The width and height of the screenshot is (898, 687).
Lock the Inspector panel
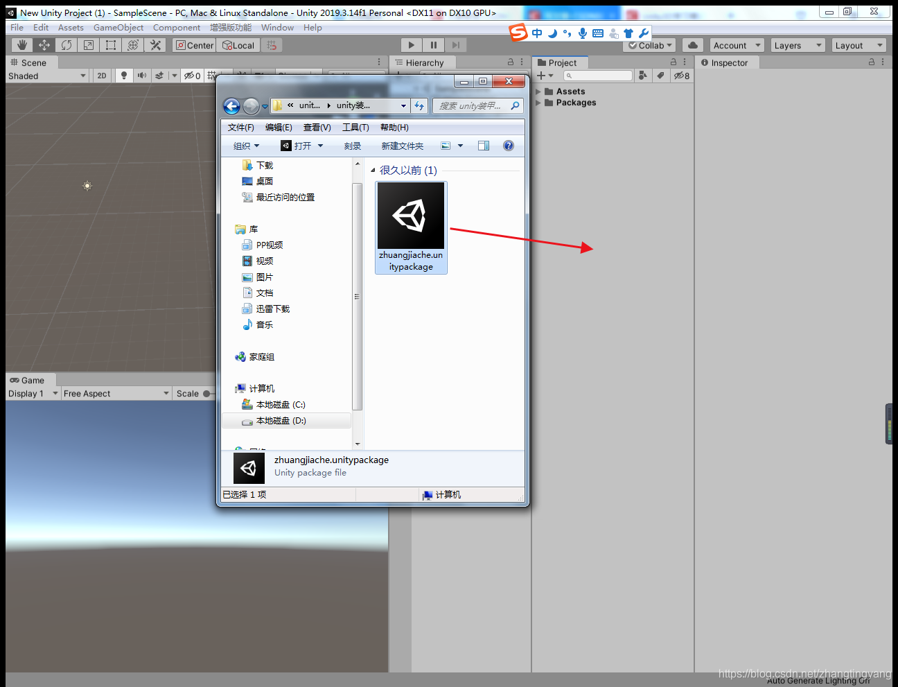(x=872, y=62)
